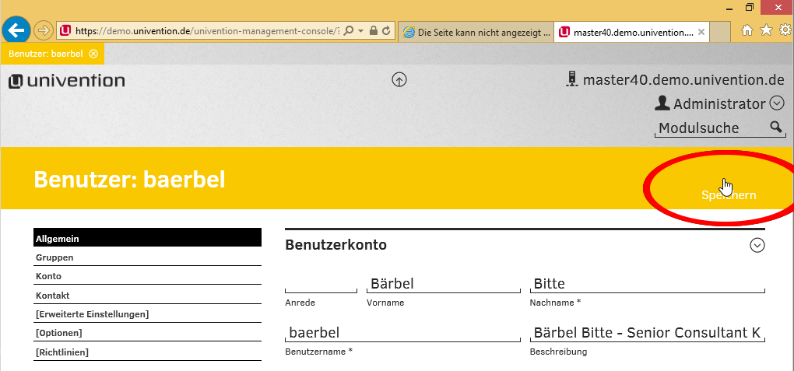Switch to 'Die Seite kann nicht angezeigt' tab

pyautogui.click(x=475, y=33)
